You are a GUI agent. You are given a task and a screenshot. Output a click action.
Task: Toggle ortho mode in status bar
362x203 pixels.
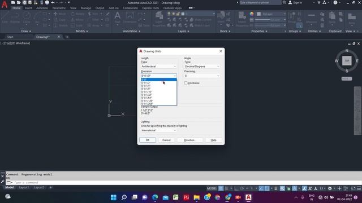[236, 188]
